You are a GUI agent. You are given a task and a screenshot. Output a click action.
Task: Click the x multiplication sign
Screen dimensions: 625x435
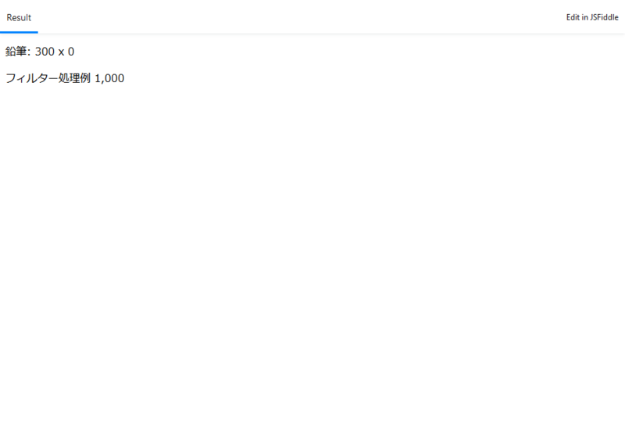[62, 52]
